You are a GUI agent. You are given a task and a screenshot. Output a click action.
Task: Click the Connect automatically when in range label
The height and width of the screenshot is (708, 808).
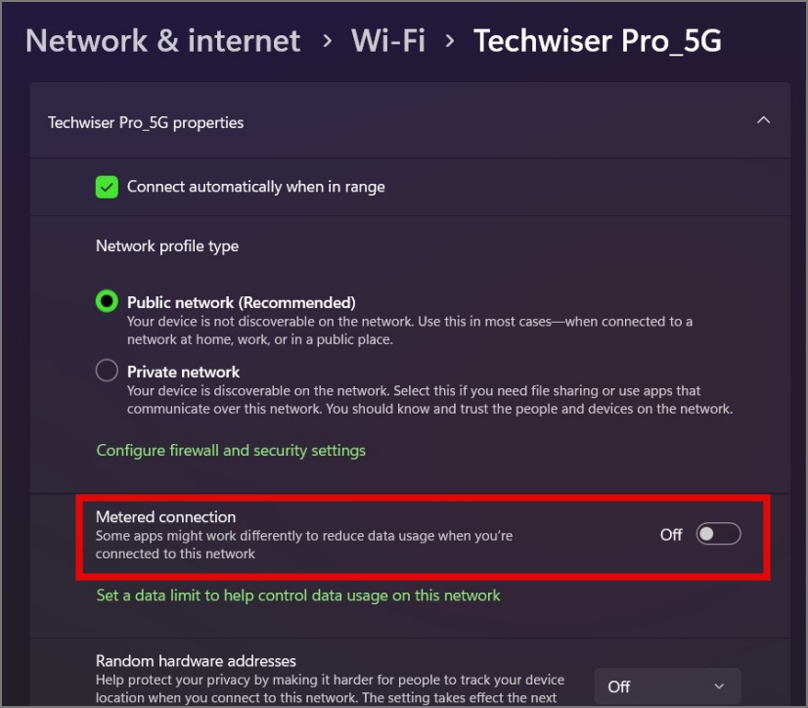pos(256,187)
